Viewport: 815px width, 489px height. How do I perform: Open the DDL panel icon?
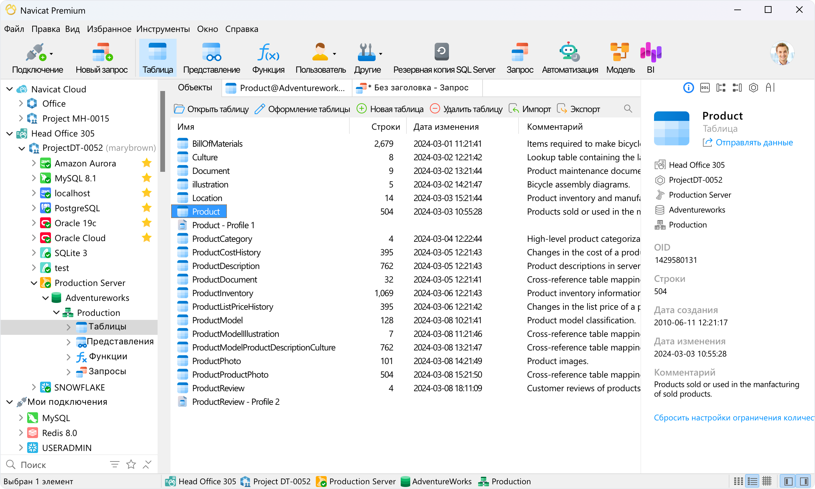point(705,88)
